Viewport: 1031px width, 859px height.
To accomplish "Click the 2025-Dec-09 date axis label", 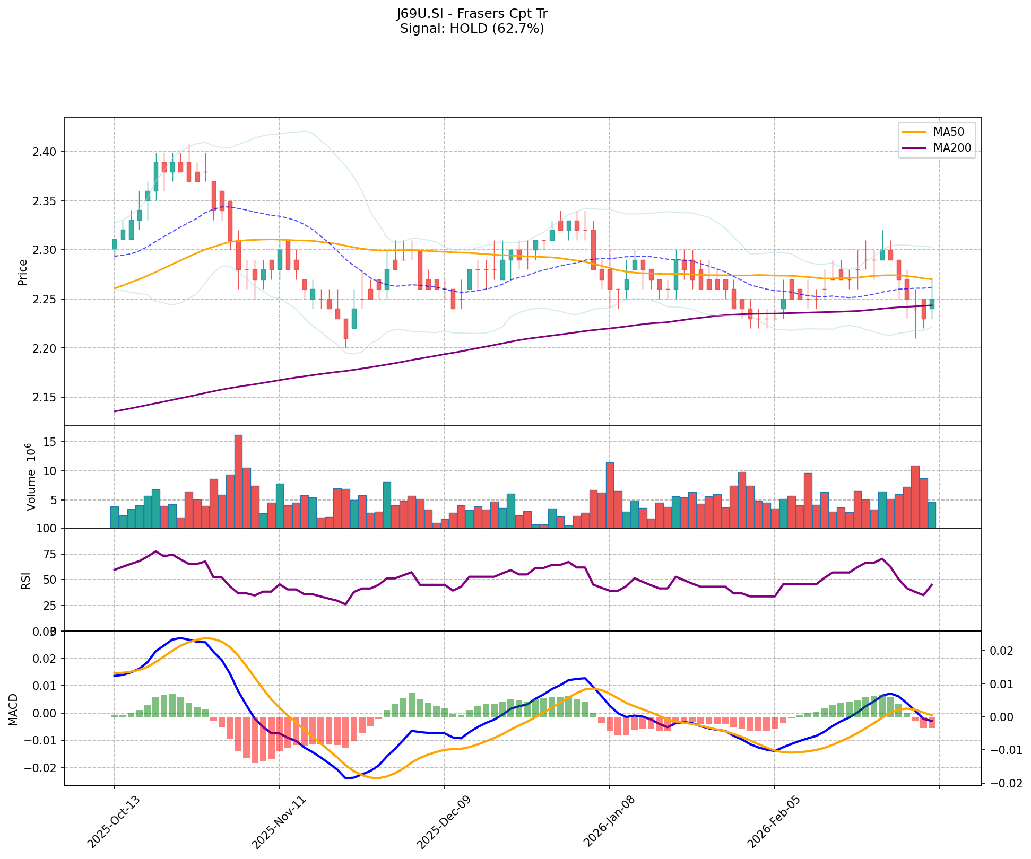I will (444, 821).
